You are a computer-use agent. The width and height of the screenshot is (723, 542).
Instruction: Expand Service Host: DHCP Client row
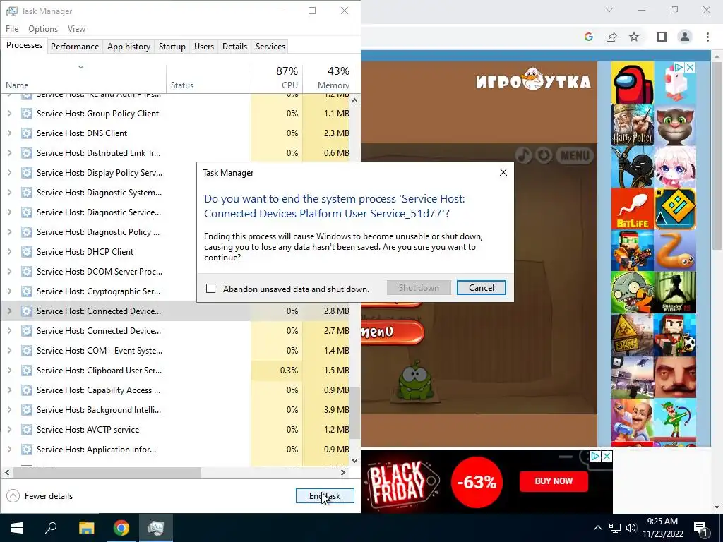[10, 252]
